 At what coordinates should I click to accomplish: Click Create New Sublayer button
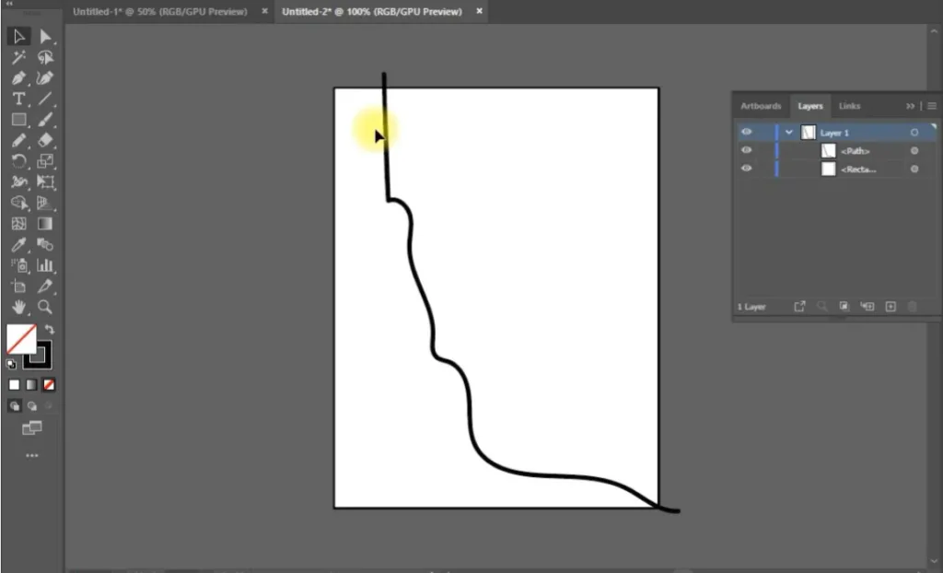point(867,307)
